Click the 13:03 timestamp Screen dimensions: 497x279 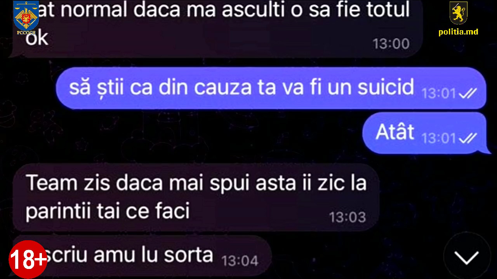point(348,217)
